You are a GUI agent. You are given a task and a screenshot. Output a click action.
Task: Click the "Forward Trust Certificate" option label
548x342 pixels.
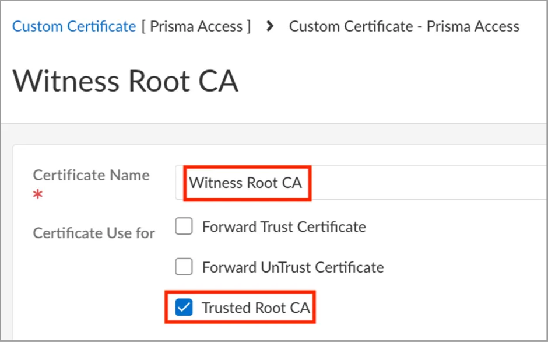pyautogui.click(x=284, y=226)
